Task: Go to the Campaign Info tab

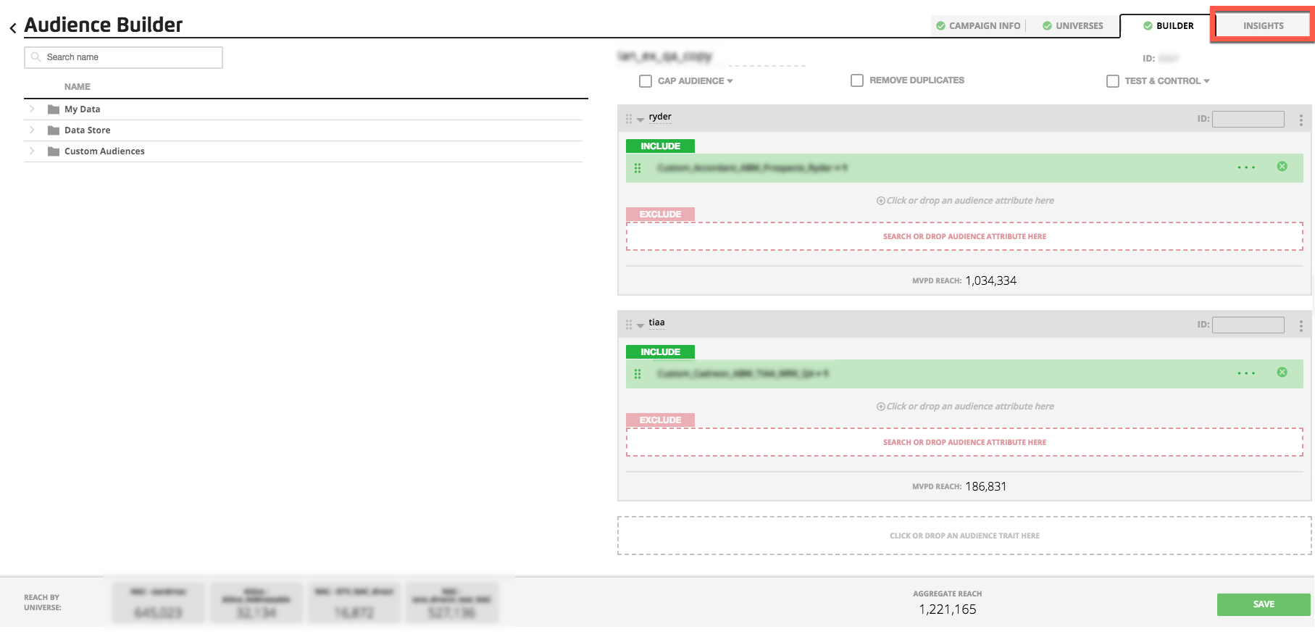Action: click(x=978, y=26)
